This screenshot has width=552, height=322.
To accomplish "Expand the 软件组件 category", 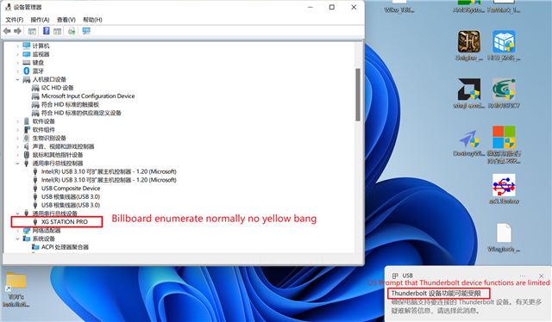I will coord(17,130).
